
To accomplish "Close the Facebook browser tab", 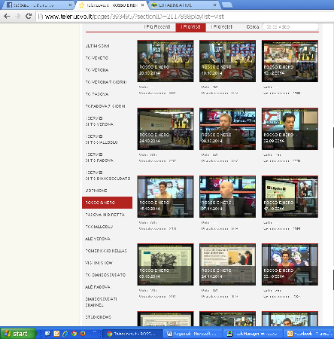I will click(x=70, y=5).
